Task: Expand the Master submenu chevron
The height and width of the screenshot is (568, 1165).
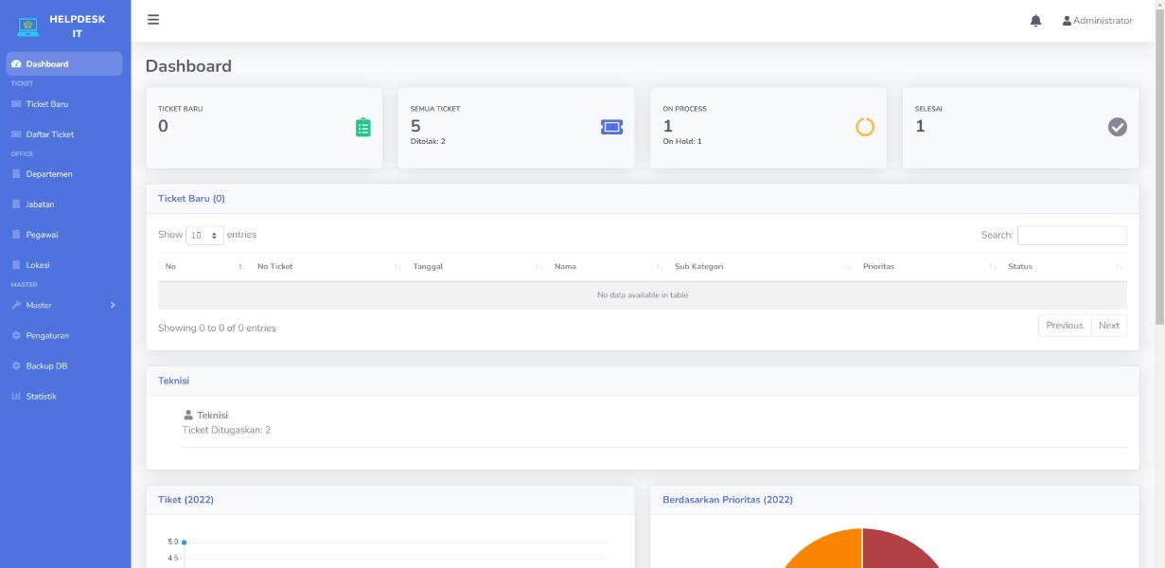Action: click(113, 305)
